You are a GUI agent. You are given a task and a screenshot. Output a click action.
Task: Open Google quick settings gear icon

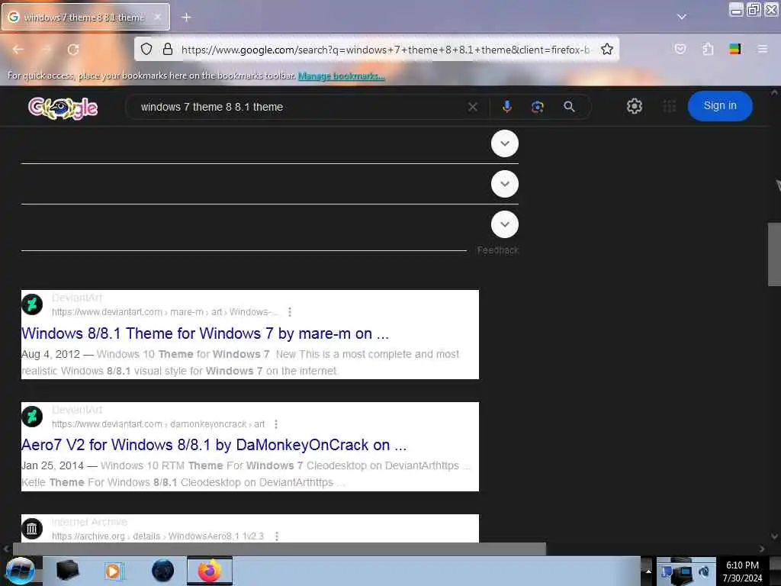[634, 106]
